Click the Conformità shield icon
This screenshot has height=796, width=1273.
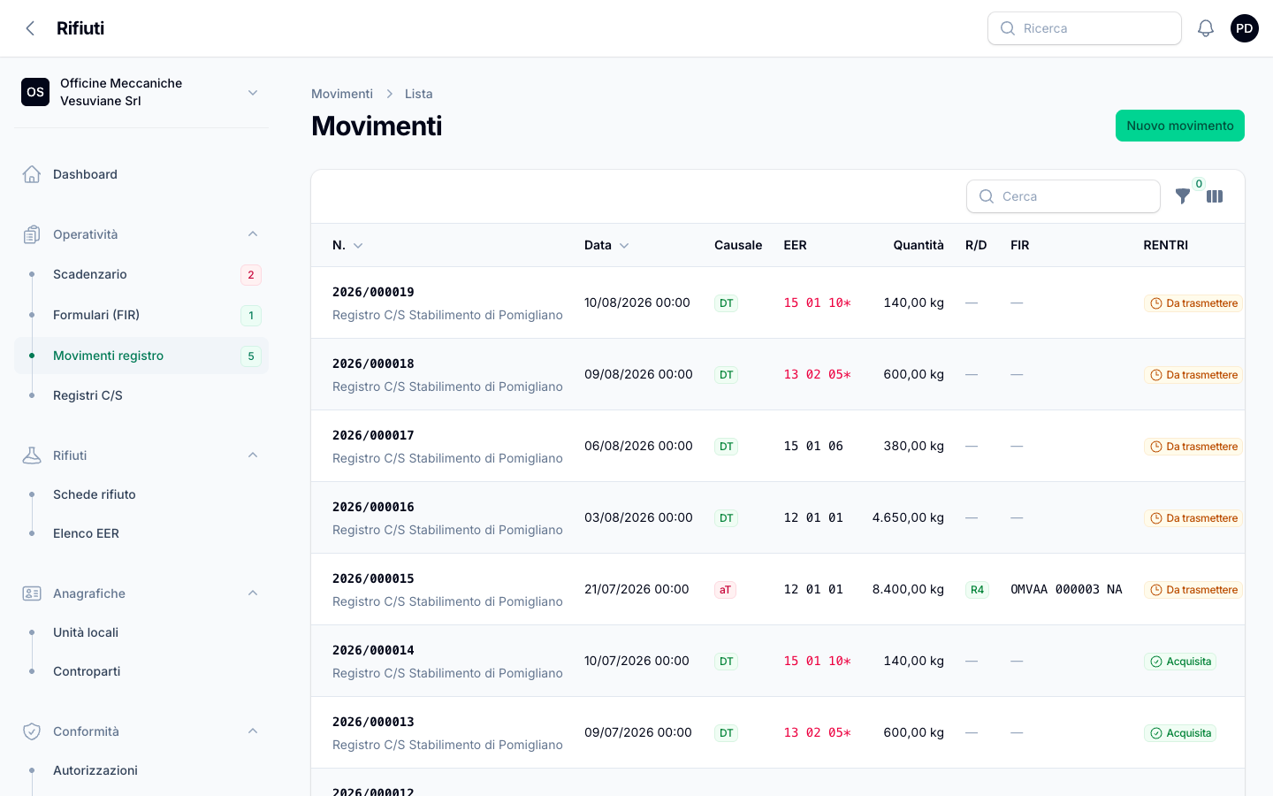[32, 731]
